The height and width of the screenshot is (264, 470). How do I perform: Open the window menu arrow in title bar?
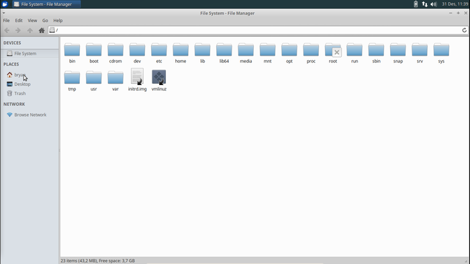(3, 13)
